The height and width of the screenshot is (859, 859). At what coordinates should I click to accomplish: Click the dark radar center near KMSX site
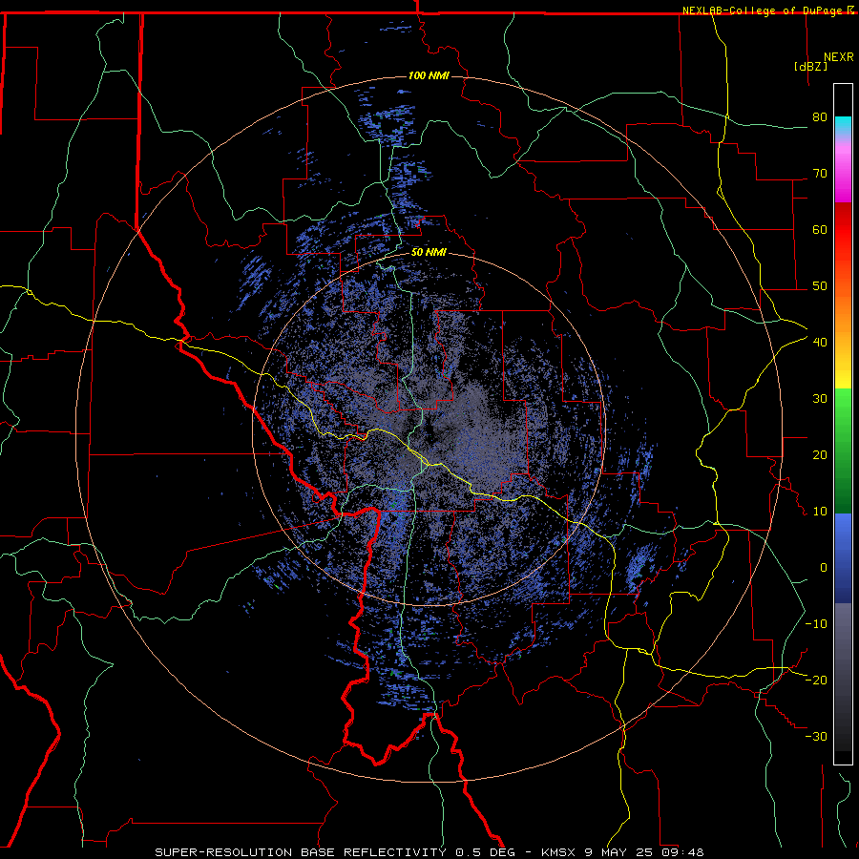(x=429, y=431)
